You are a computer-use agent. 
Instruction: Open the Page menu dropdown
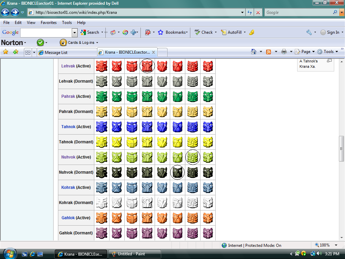[x=313, y=52]
